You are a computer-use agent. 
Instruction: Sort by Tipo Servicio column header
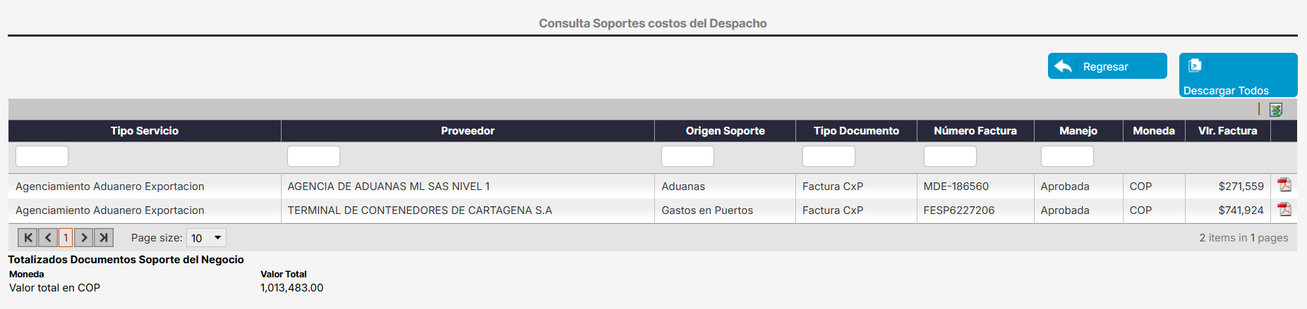click(145, 131)
